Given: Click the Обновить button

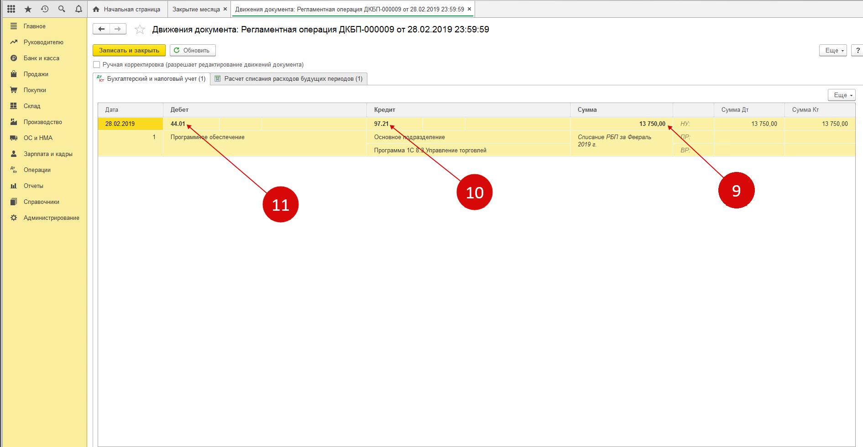Looking at the screenshot, I should [193, 50].
